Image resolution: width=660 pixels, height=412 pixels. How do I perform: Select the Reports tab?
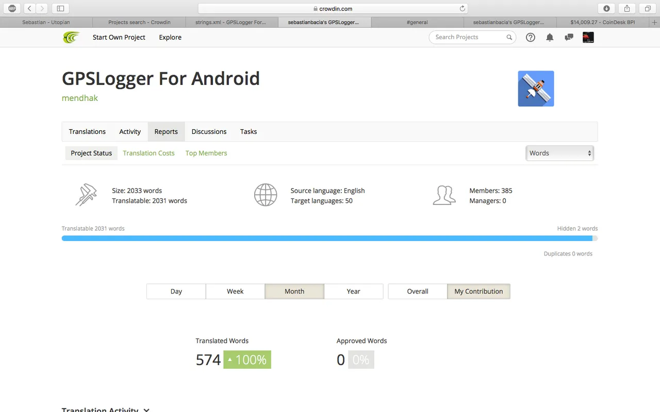coord(166,132)
